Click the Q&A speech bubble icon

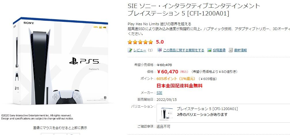tap(159, 50)
